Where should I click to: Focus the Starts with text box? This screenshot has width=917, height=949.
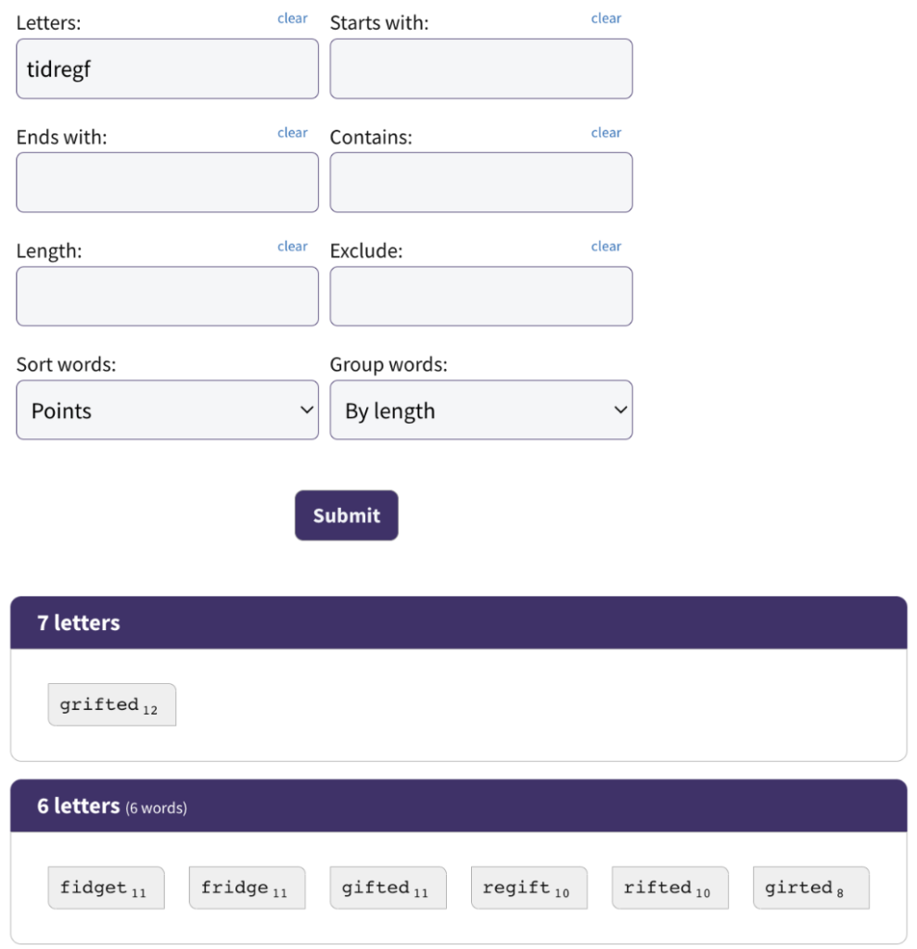coord(481,69)
